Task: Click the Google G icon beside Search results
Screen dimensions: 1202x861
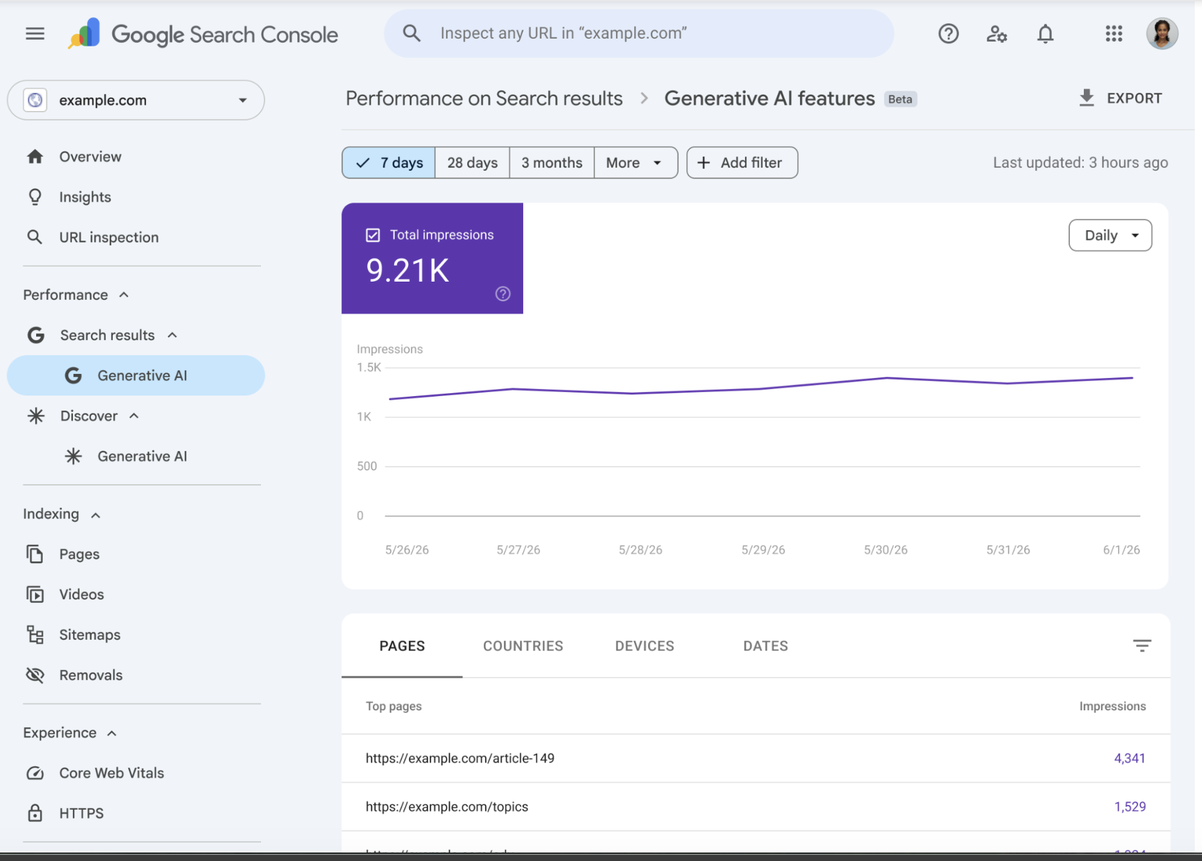Action: 36,335
